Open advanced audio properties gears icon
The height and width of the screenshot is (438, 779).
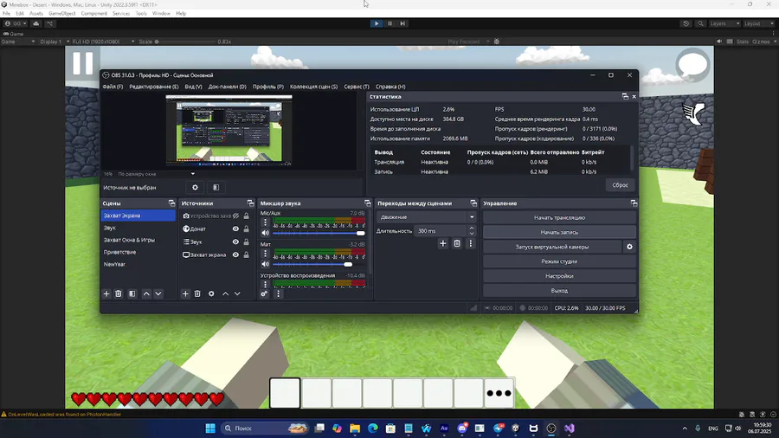pos(264,294)
